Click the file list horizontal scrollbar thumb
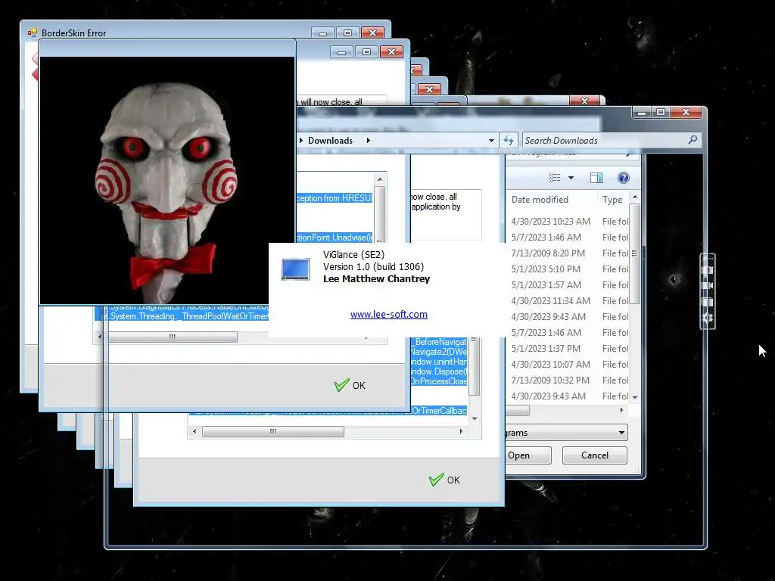This screenshot has height=581, width=775. tap(517, 411)
